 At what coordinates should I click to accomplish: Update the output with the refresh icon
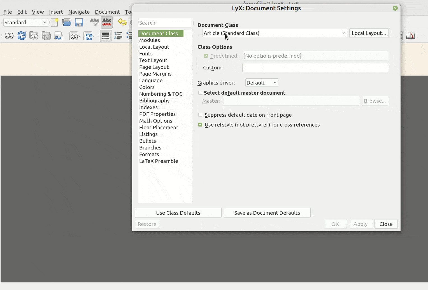(x=22, y=36)
